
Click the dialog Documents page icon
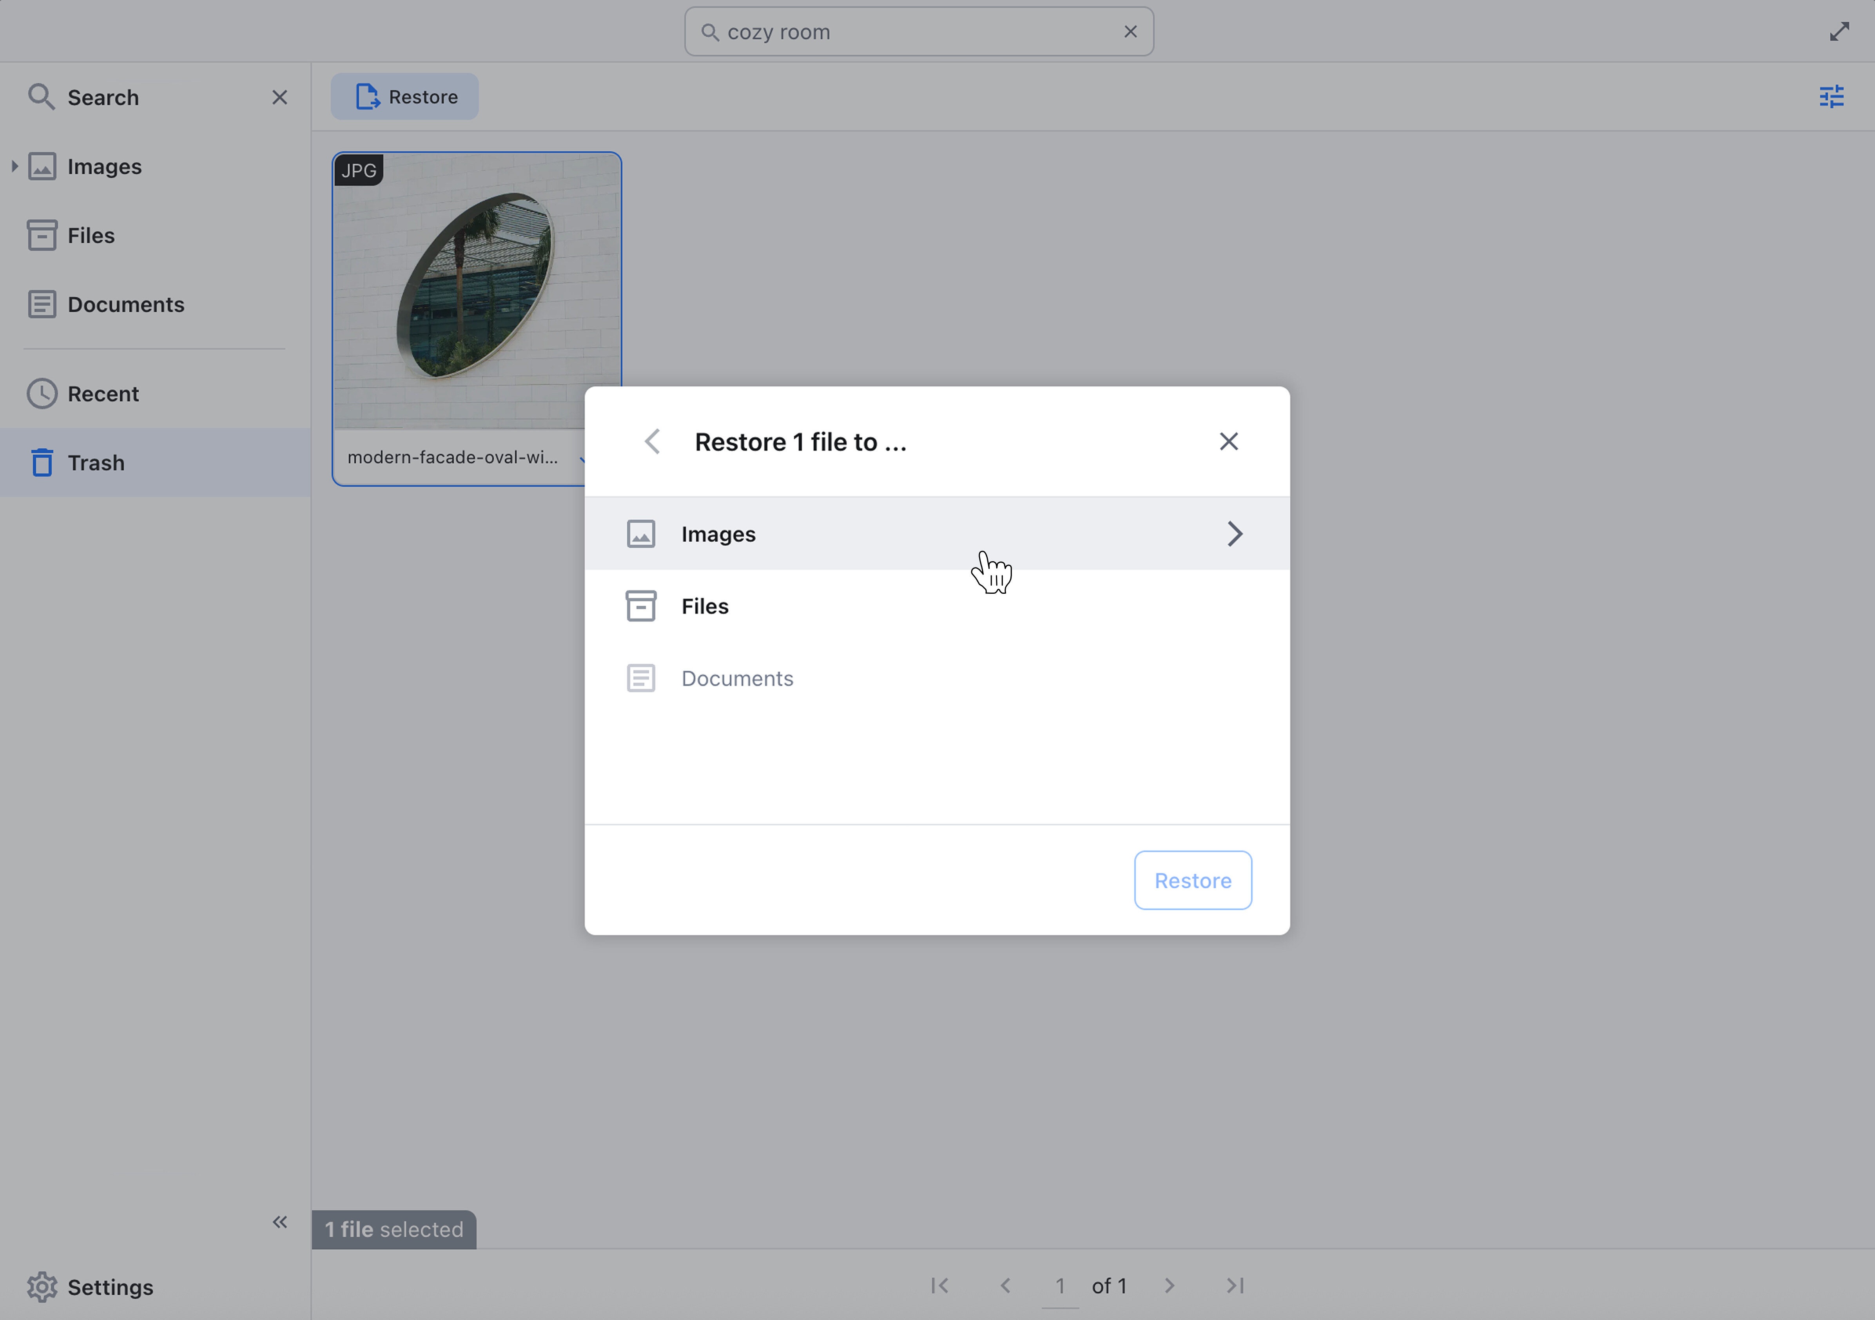(641, 678)
